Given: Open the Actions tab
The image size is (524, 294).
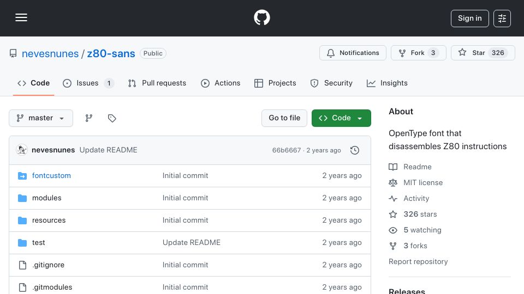Looking at the screenshot, I should (221, 83).
